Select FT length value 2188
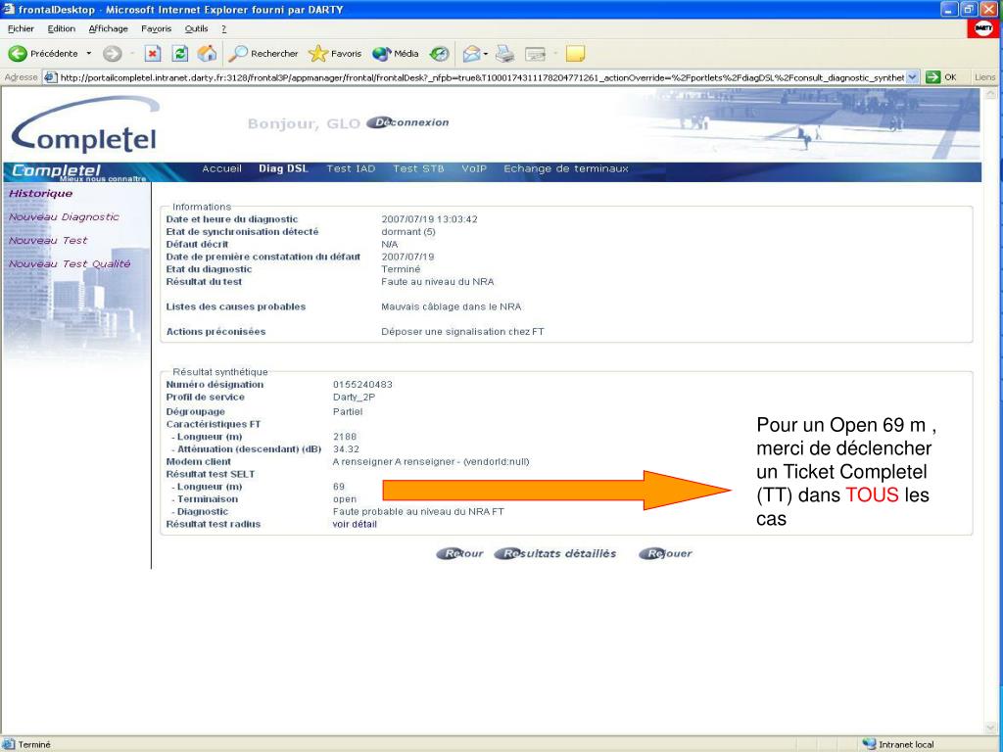 coord(345,437)
